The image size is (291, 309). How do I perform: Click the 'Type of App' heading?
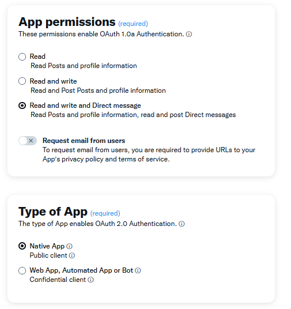click(53, 212)
